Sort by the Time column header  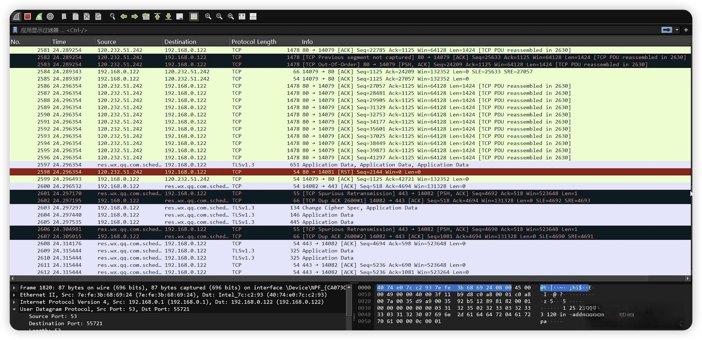(x=73, y=42)
